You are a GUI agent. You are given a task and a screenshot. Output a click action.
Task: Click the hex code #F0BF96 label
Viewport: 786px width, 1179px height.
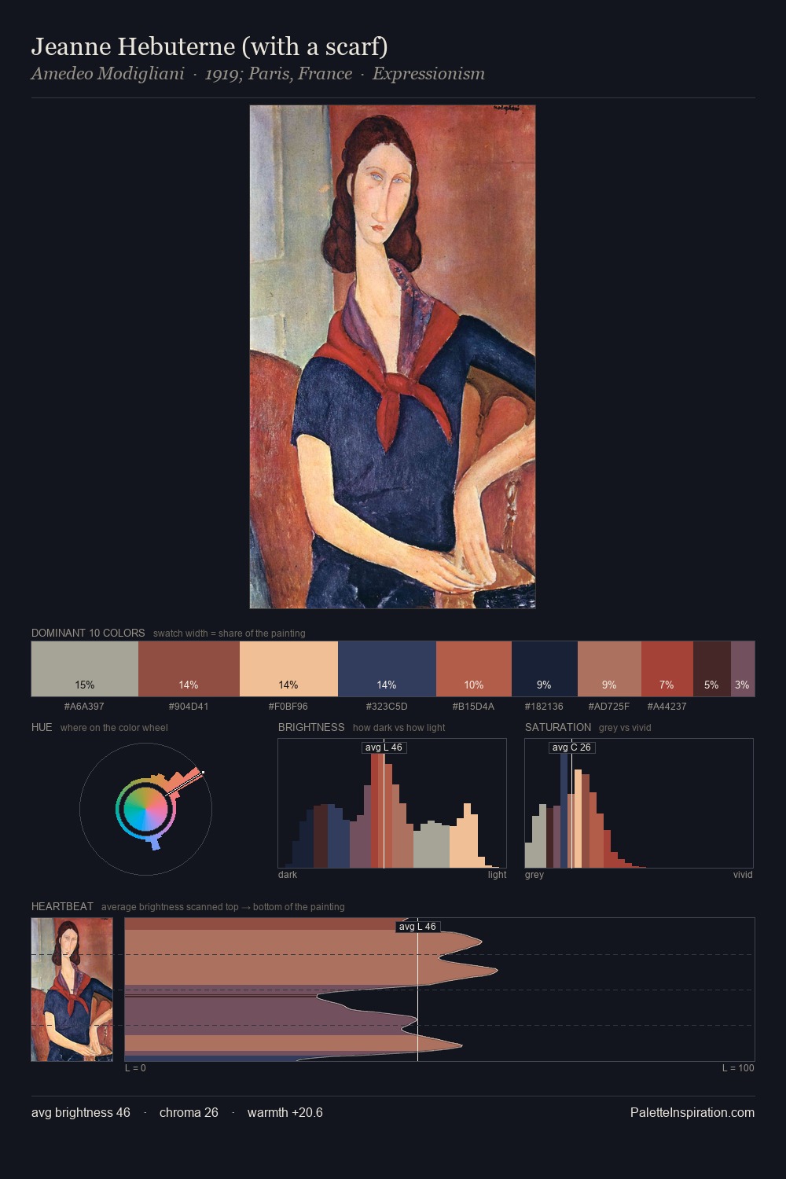tap(288, 706)
